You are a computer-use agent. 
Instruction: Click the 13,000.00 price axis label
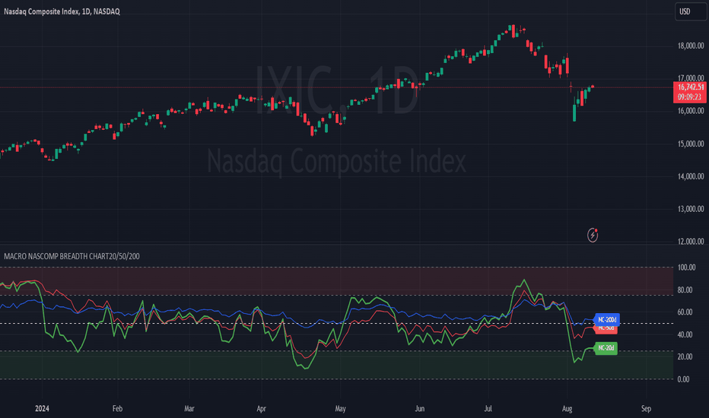coord(691,209)
